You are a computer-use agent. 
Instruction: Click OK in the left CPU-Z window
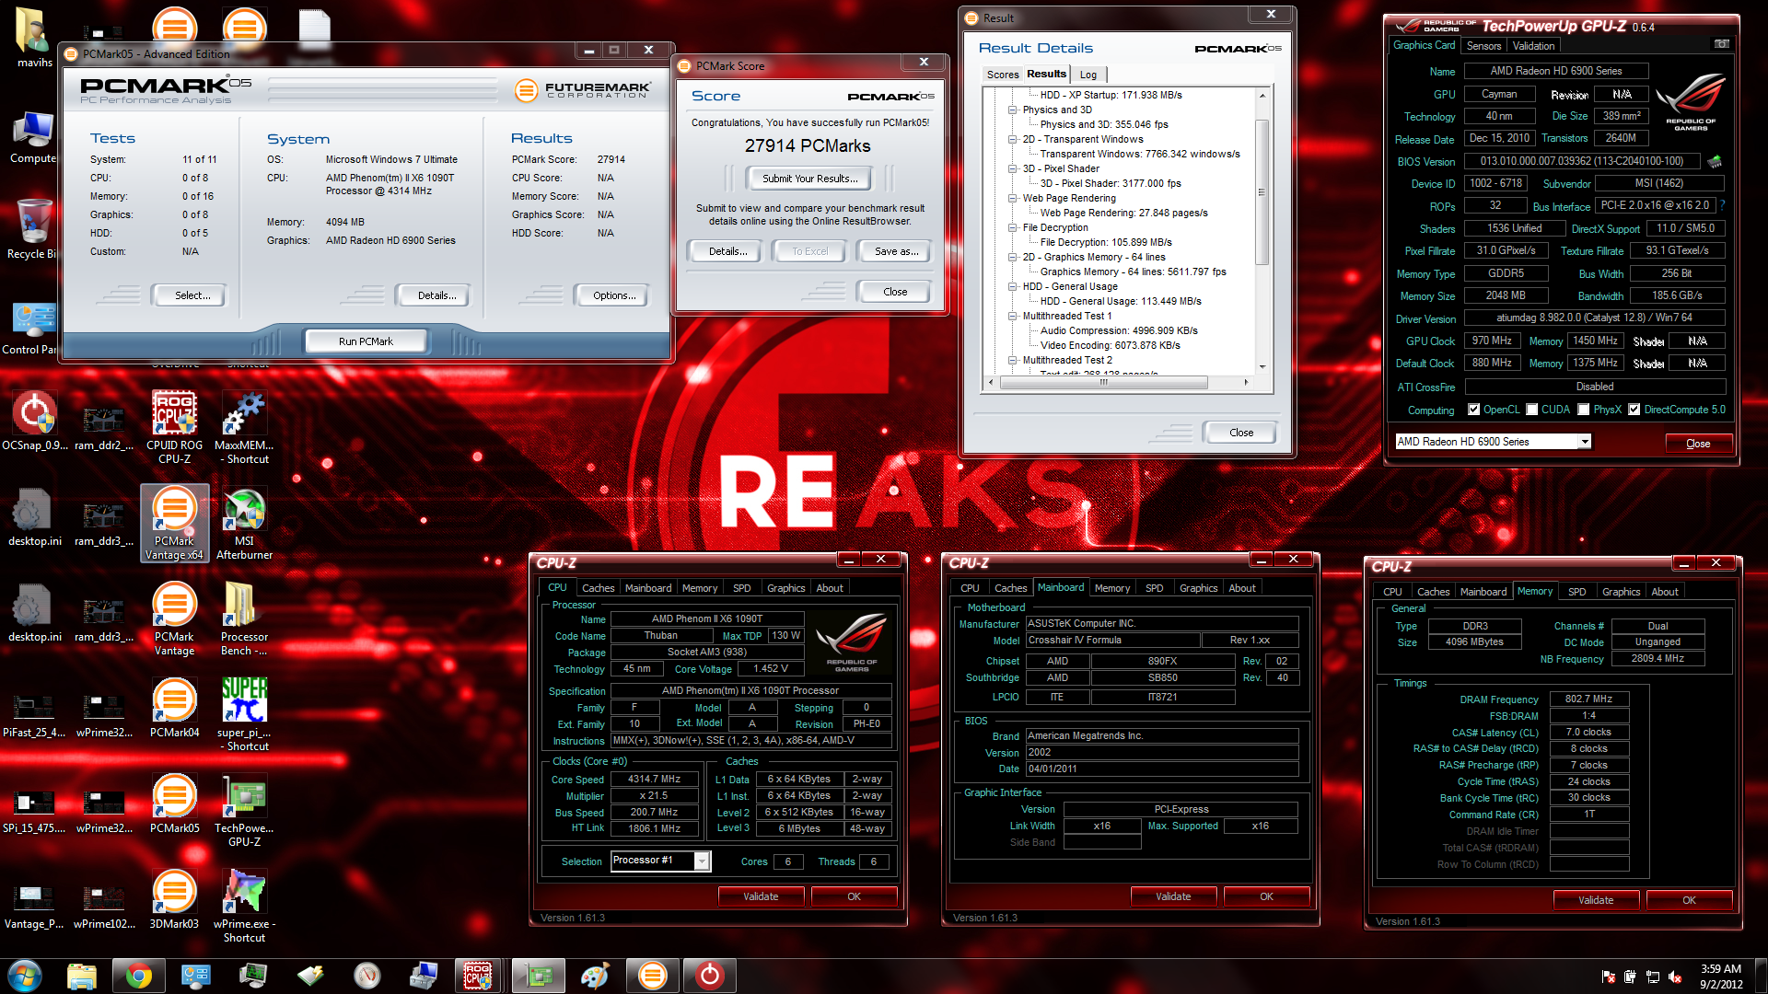coord(854,896)
